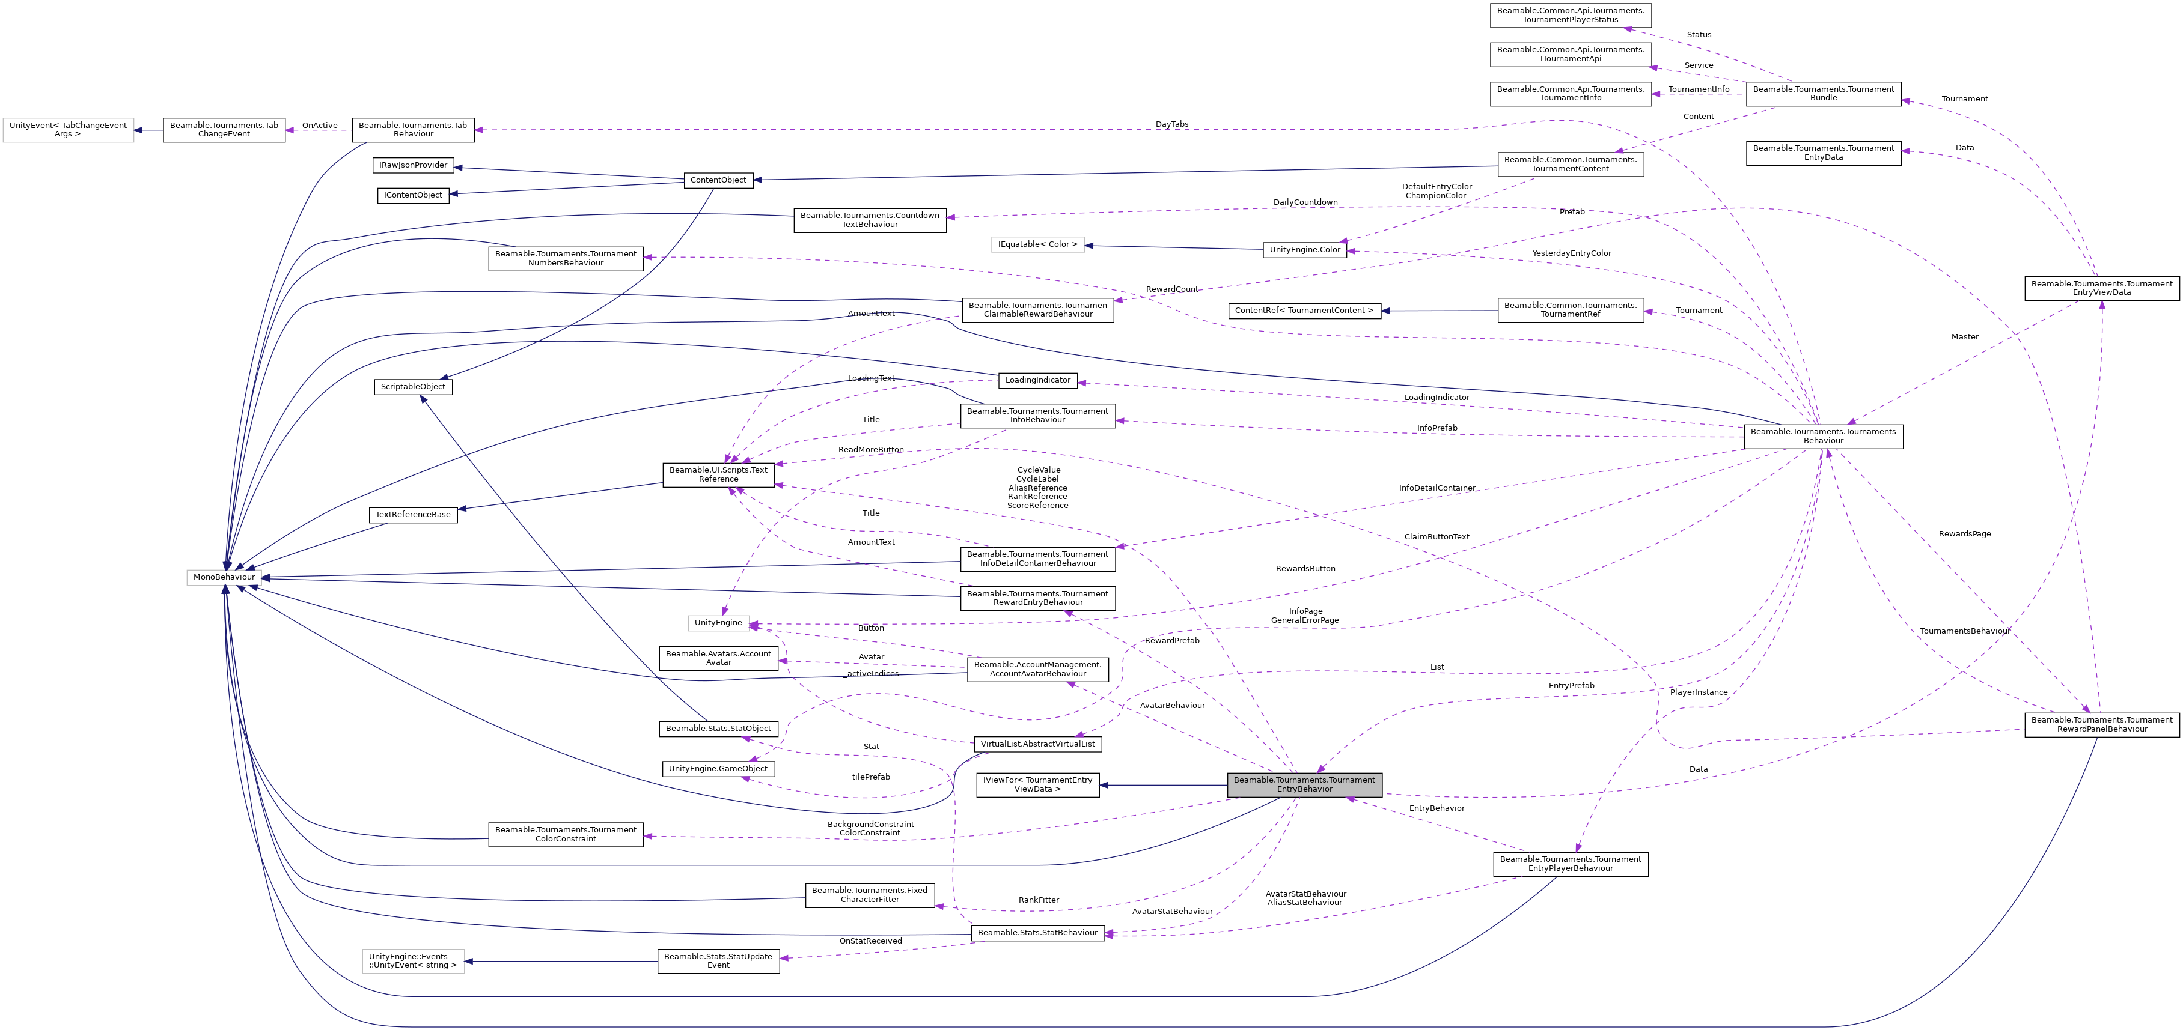Open the ContentObject node
Screen dimensions: 2183x1030
[x=719, y=180]
